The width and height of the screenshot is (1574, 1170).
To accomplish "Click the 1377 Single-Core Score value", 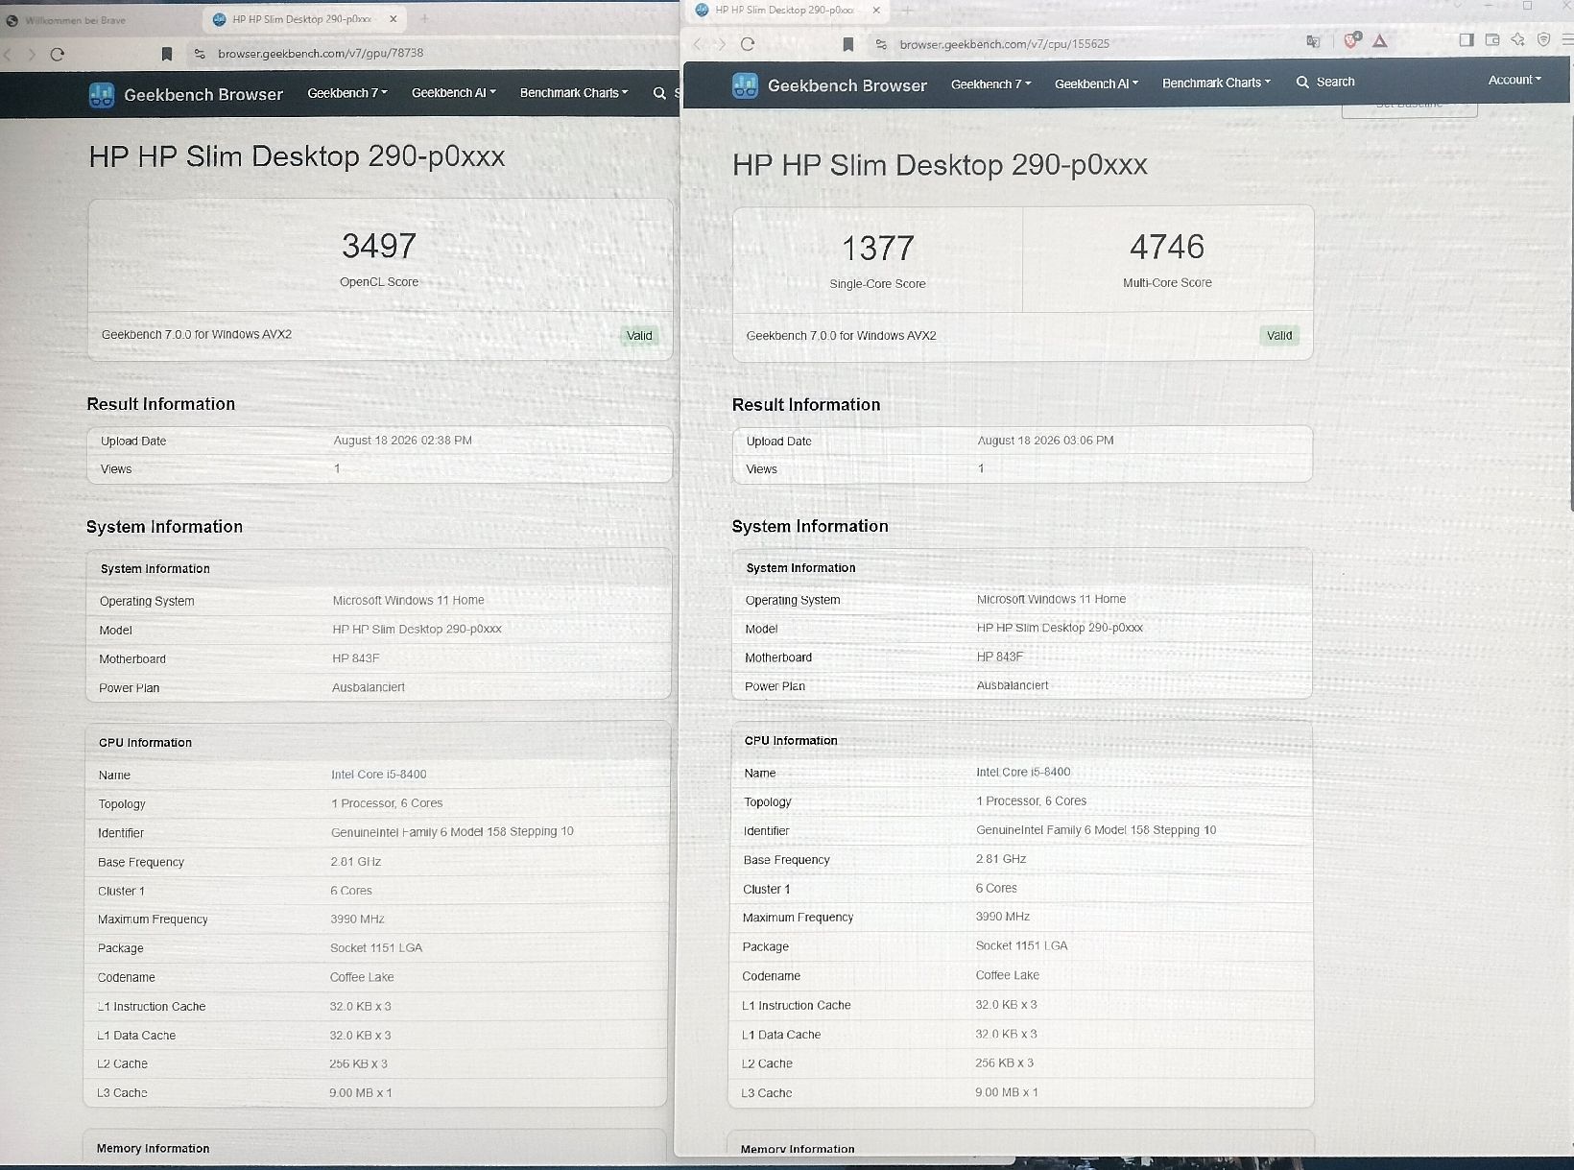I will tap(877, 249).
